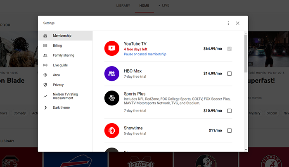This screenshot has height=167, width=289.
Task: Click the Privacy shield icon
Action: coord(45,85)
